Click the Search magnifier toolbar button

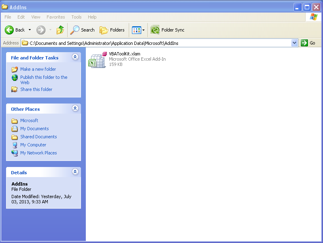tap(83, 30)
